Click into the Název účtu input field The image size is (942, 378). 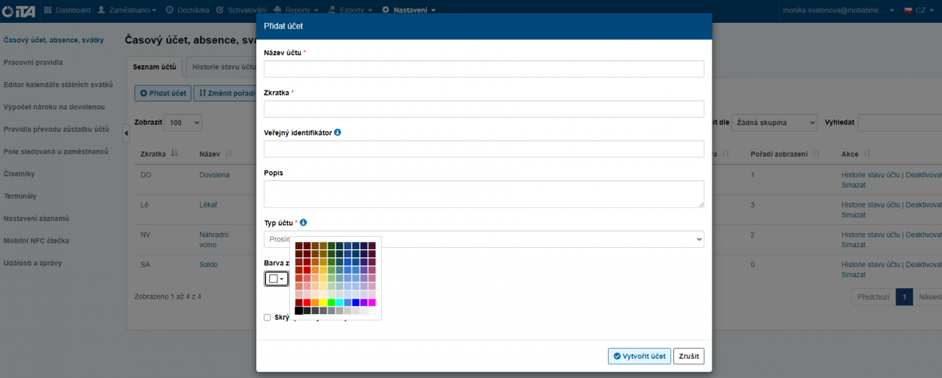tap(484, 69)
